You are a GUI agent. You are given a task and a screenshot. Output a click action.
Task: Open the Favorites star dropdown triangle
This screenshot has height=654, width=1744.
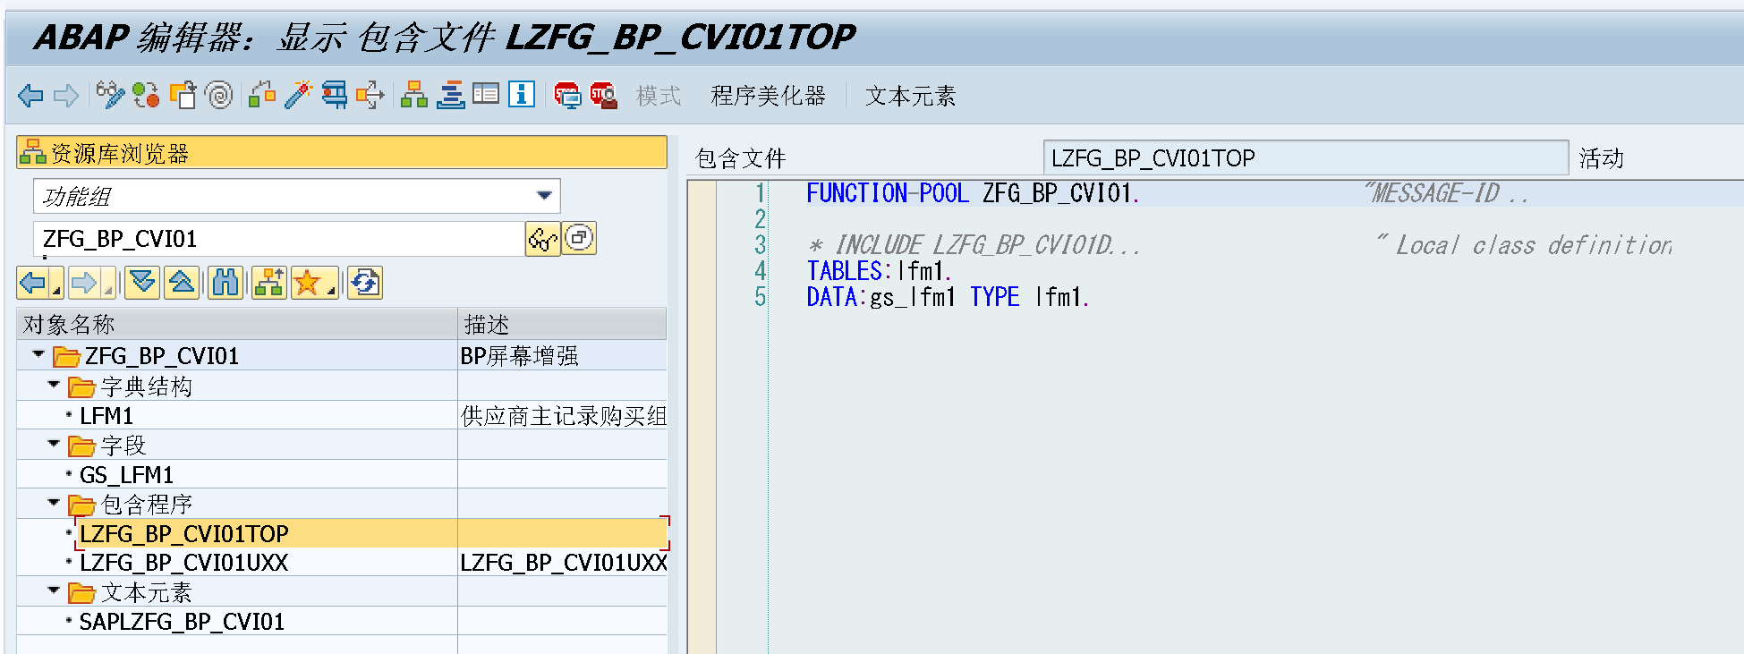[x=331, y=290]
